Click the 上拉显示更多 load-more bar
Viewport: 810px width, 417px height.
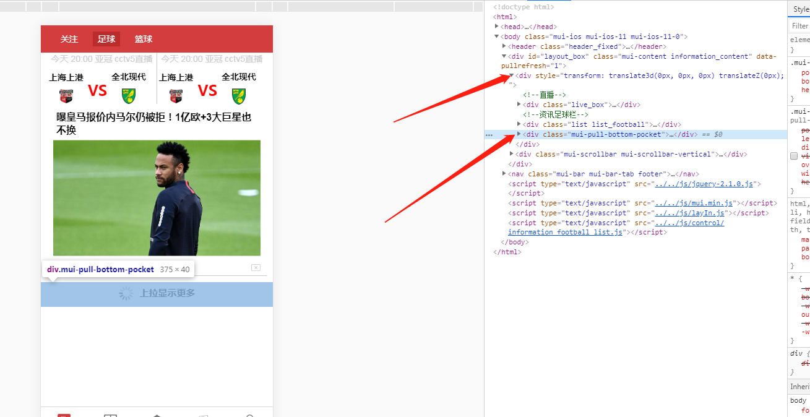[x=157, y=294]
